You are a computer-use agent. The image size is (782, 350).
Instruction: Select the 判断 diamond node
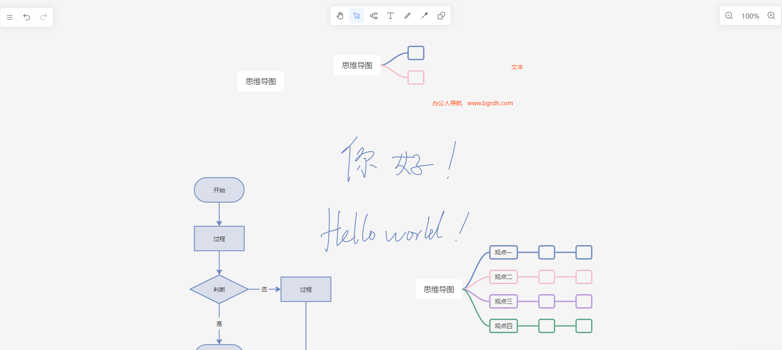pyautogui.click(x=219, y=289)
